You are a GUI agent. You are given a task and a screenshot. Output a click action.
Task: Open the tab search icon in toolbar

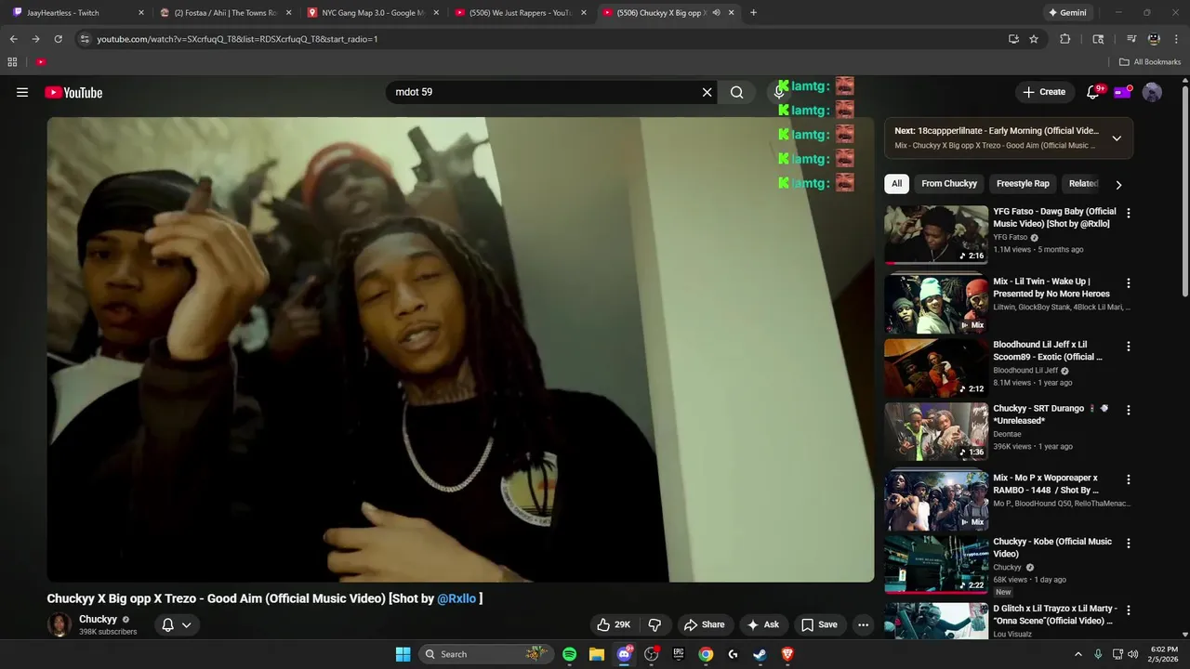1098,39
